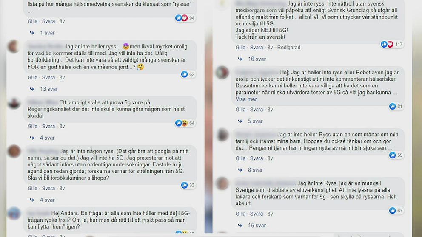Click Redigerad to view edit history
Screen dimensions: 422x237
pyautogui.click(x=289, y=47)
